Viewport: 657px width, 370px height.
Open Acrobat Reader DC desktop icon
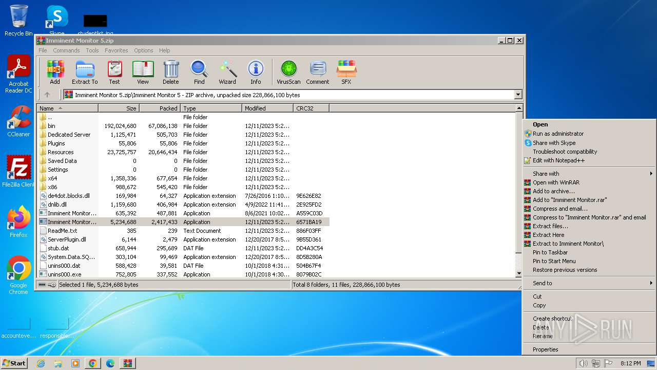18,74
